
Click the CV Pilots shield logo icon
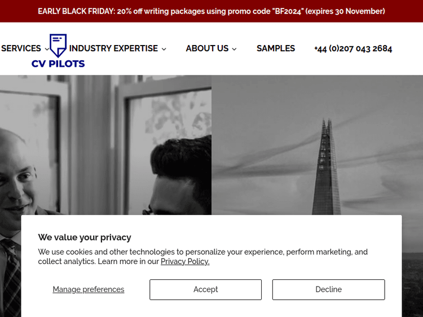pyautogui.click(x=58, y=44)
